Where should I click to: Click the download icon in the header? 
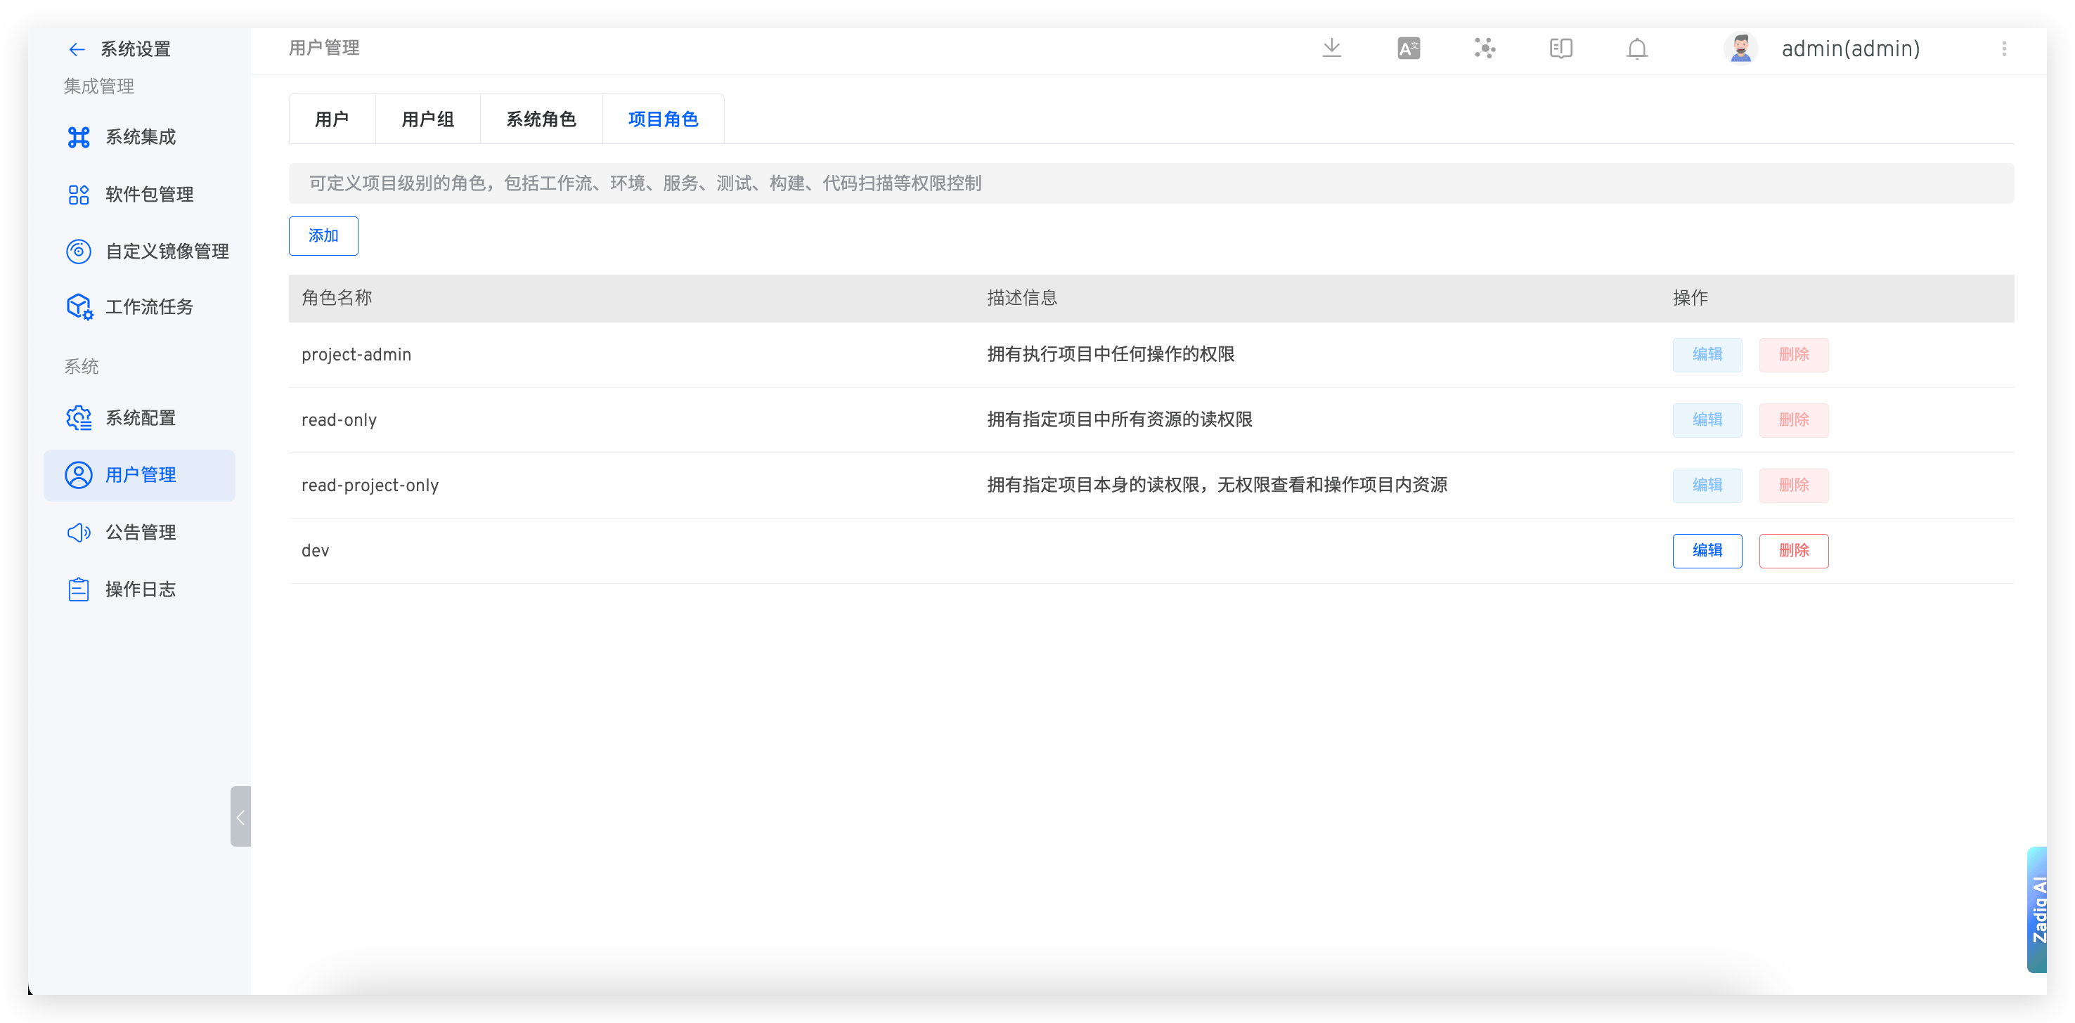[1331, 48]
